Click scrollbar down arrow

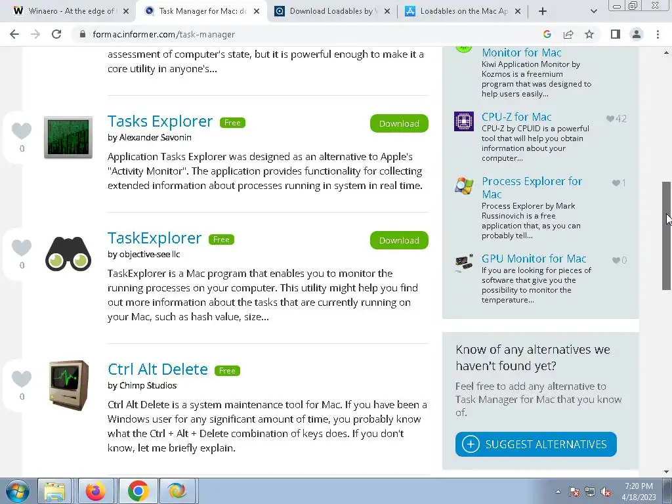pyautogui.click(x=667, y=472)
